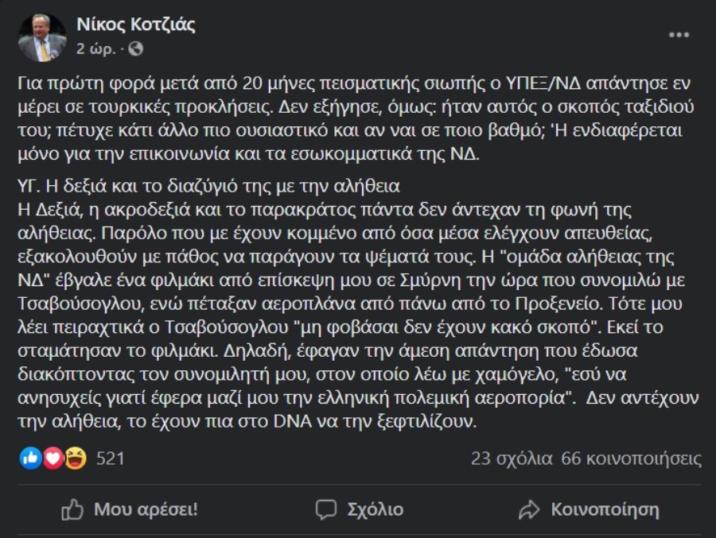This screenshot has width=716, height=538.
Task: Open the Νίκος Κοτζιάς profile name link
Action: pyautogui.click(x=135, y=25)
